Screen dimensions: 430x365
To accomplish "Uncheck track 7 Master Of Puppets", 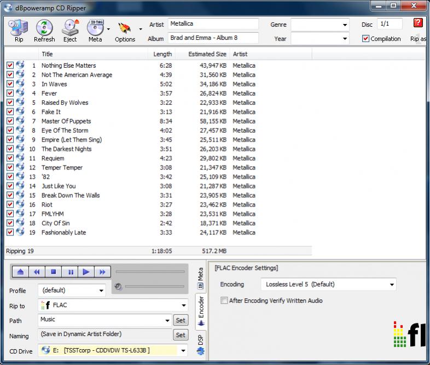I will 10,121.
